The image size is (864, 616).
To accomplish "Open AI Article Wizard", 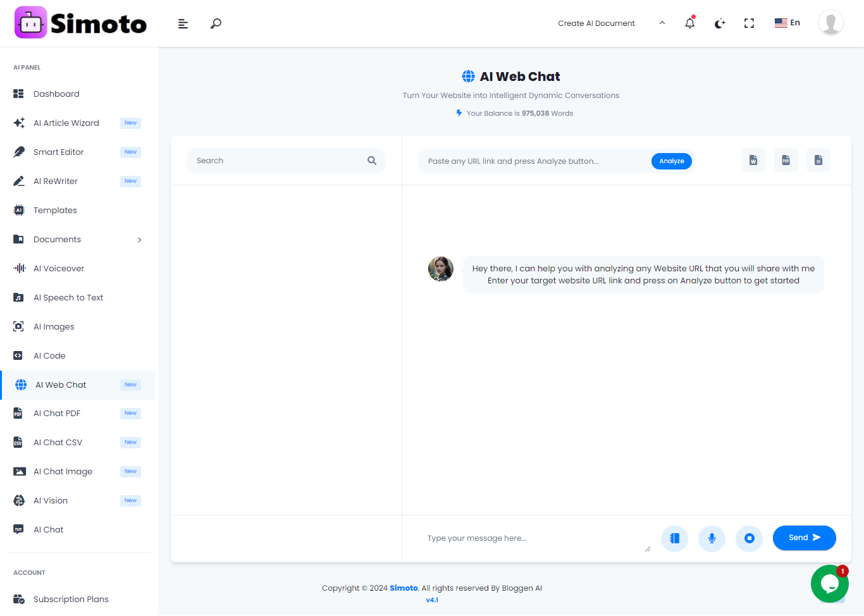I will 66,123.
